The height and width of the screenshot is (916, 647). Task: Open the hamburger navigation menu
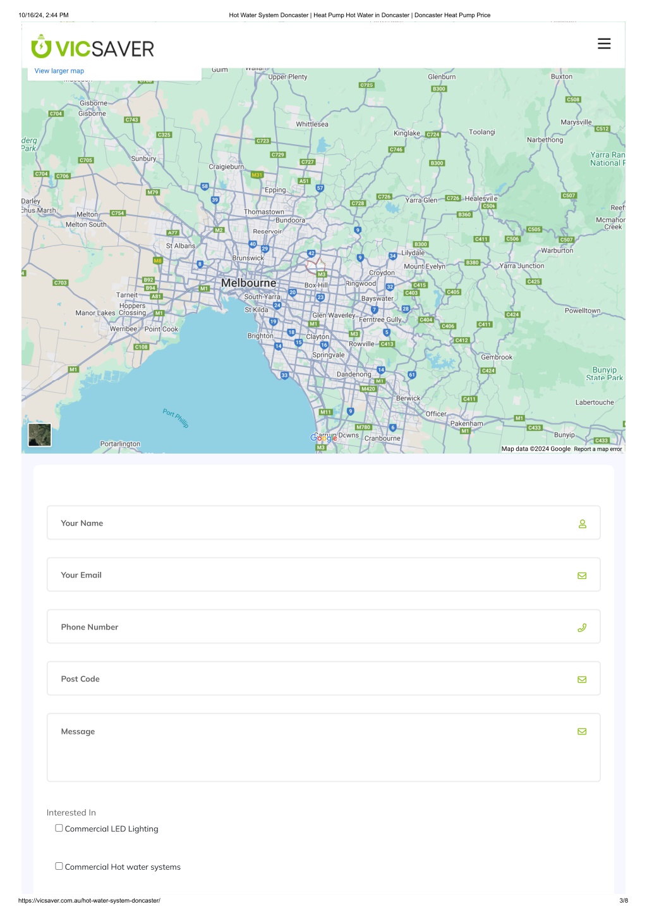point(604,44)
